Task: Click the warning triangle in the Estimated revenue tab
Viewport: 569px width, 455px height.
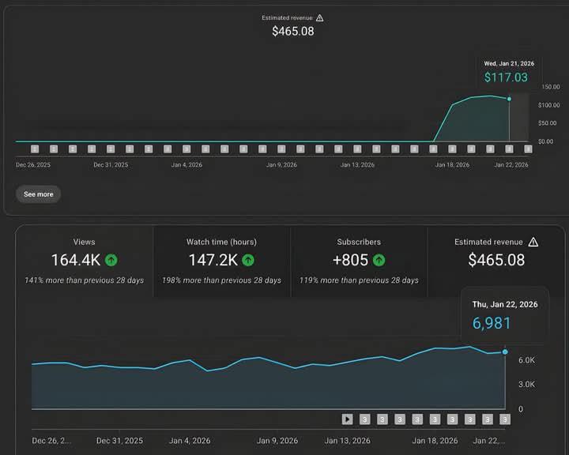Action: pyautogui.click(x=533, y=242)
